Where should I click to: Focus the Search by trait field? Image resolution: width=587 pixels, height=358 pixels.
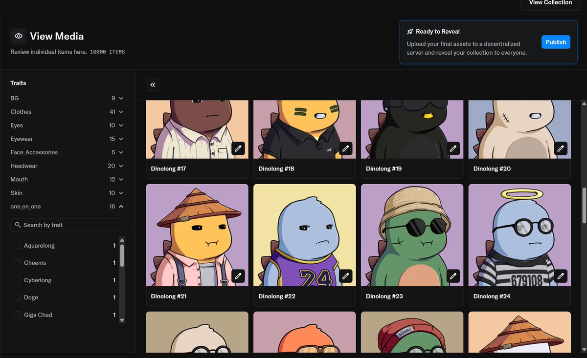coord(68,225)
